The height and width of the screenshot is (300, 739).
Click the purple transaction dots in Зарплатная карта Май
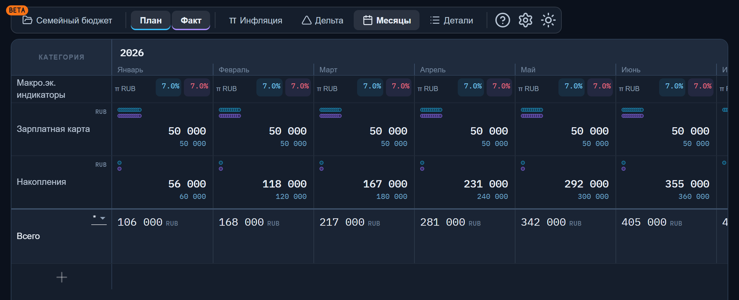pyautogui.click(x=532, y=116)
